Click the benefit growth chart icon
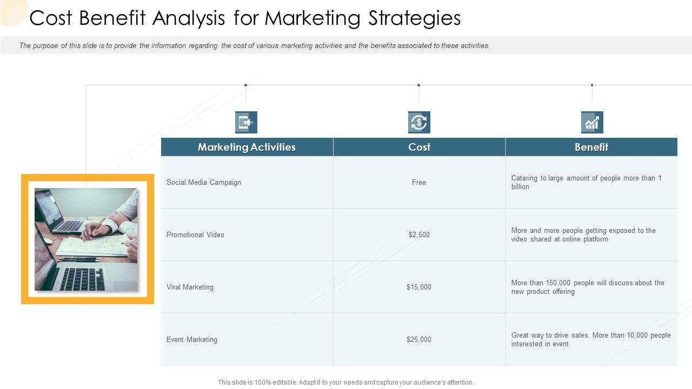This screenshot has height=389, width=692. click(592, 123)
